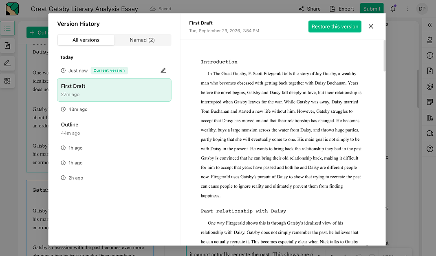
Task: Submit the essay
Action: (372, 9)
